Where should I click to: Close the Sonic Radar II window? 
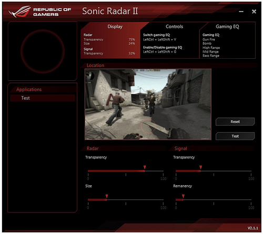(254, 12)
